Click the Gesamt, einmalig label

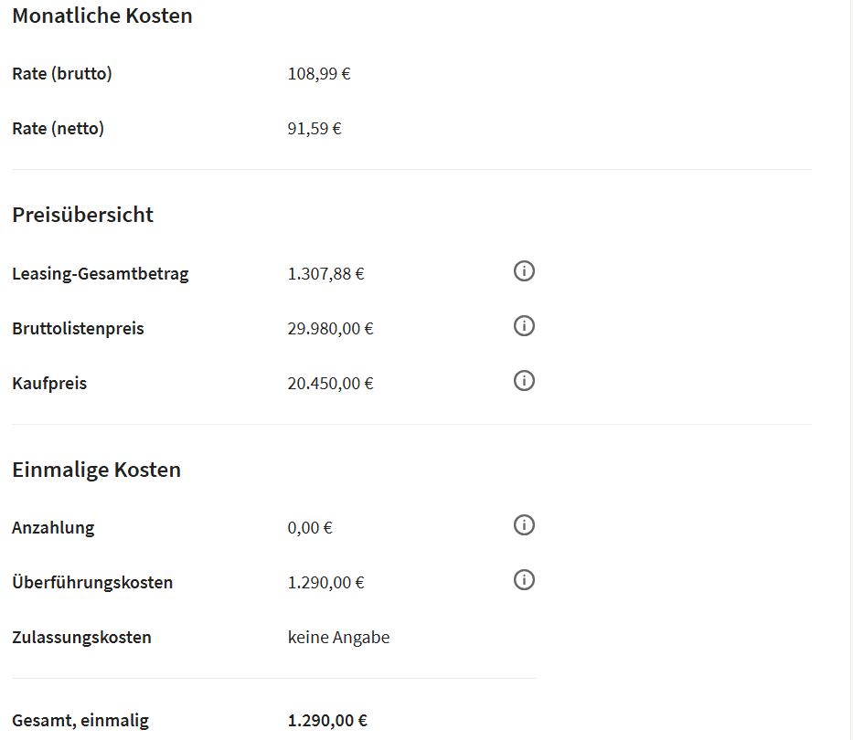80,721
